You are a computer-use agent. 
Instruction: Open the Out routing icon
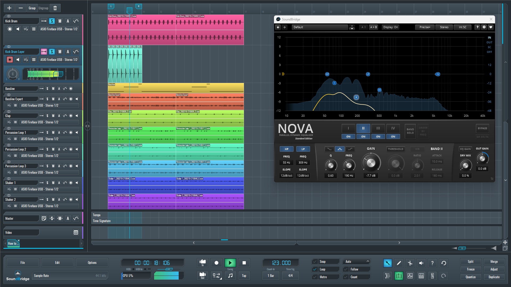203,276
